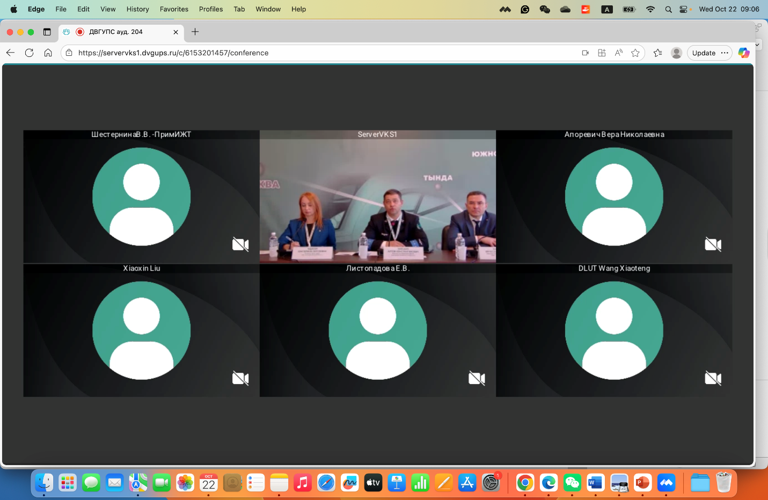The height and width of the screenshot is (500, 768).
Task: Open a new browser tab
Action: coord(195,32)
